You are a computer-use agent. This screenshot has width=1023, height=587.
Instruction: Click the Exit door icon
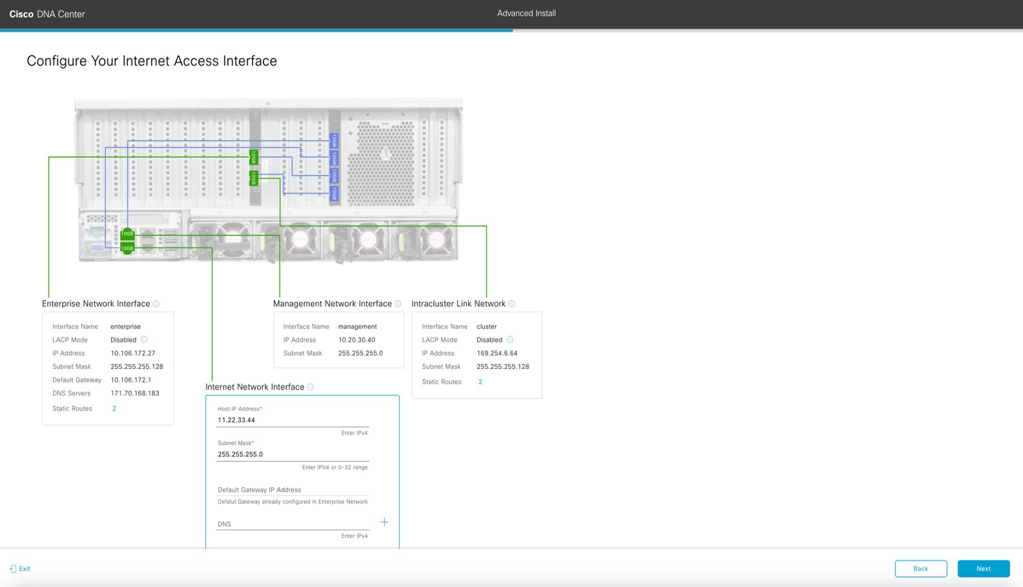click(13, 569)
